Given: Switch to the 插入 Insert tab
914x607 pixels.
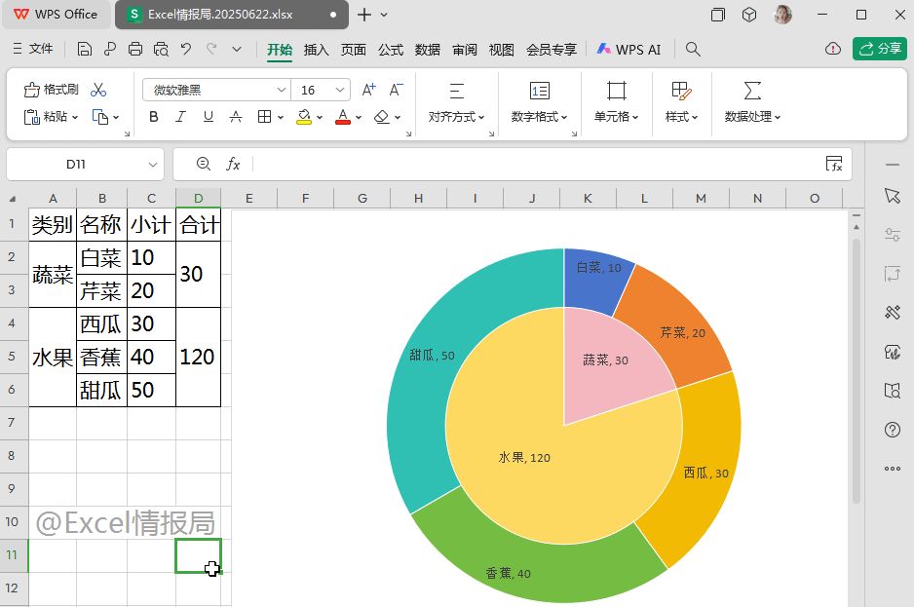Looking at the screenshot, I should [x=317, y=50].
